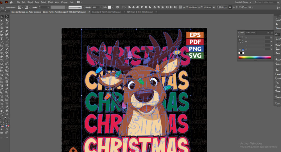Open the Align To dropdown
Screen dimensions: 281x152
[124, 7]
